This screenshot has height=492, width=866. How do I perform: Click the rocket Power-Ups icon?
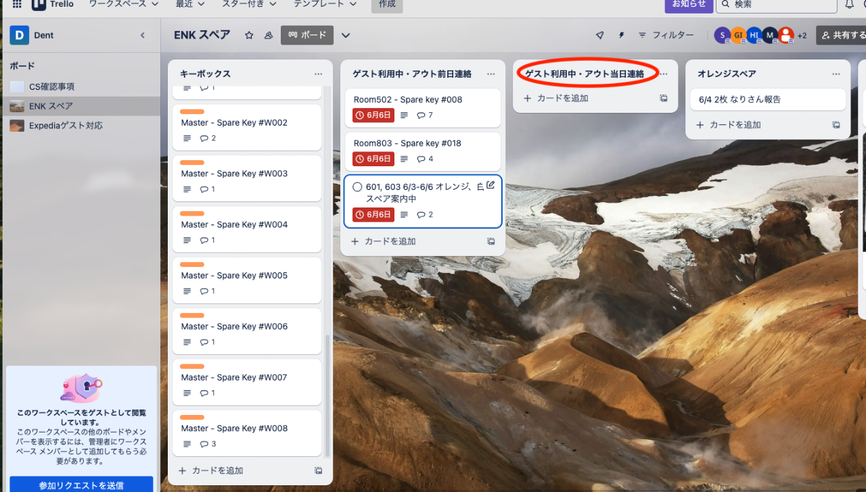[x=599, y=35]
